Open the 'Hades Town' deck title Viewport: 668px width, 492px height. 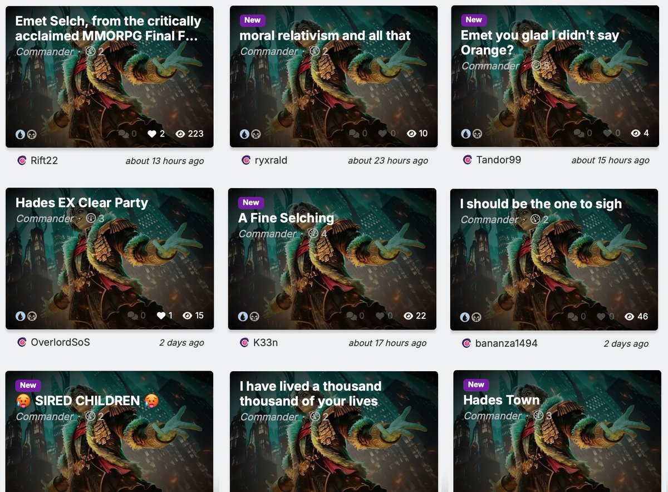click(502, 400)
